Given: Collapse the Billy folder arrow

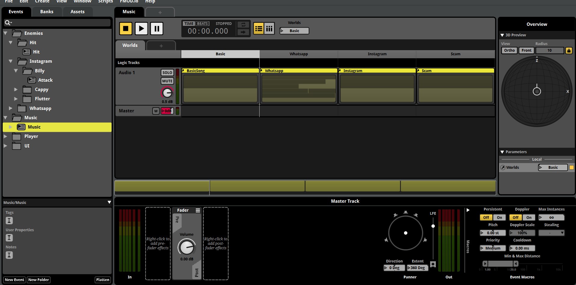Looking at the screenshot, I should (16, 71).
